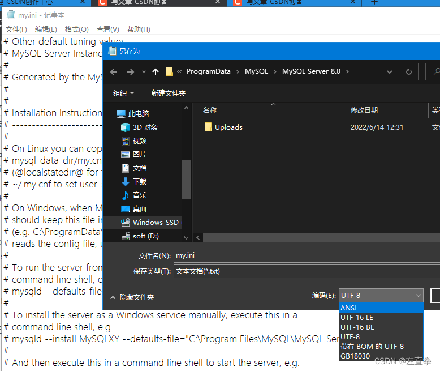The width and height of the screenshot is (440, 371).
Task: Select 图片 folder in navigation pane
Action: point(134,154)
